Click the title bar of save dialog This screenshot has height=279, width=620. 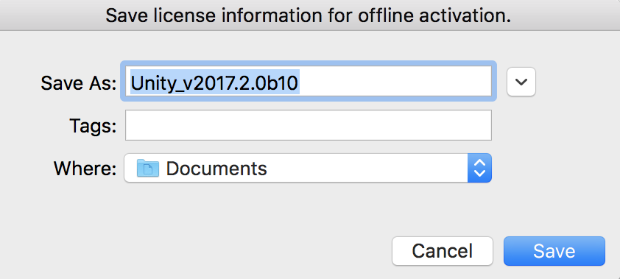tap(310, 15)
